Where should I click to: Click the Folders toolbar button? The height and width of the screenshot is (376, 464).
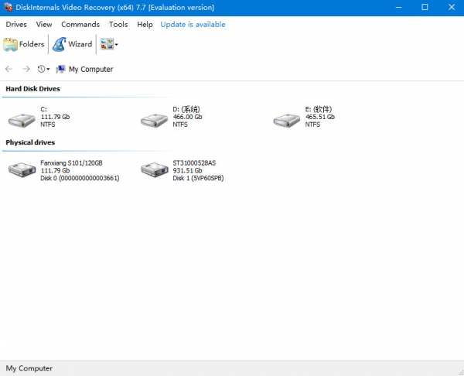point(25,45)
